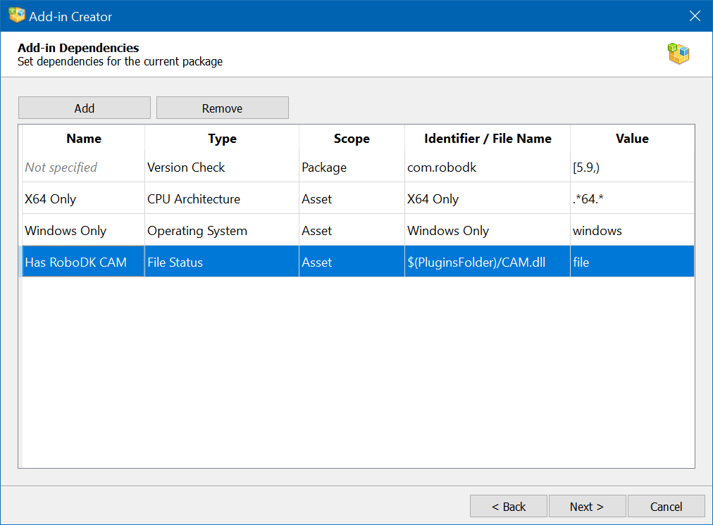Click the 'Operating System' type cell
713x525 pixels.
pyautogui.click(x=222, y=230)
